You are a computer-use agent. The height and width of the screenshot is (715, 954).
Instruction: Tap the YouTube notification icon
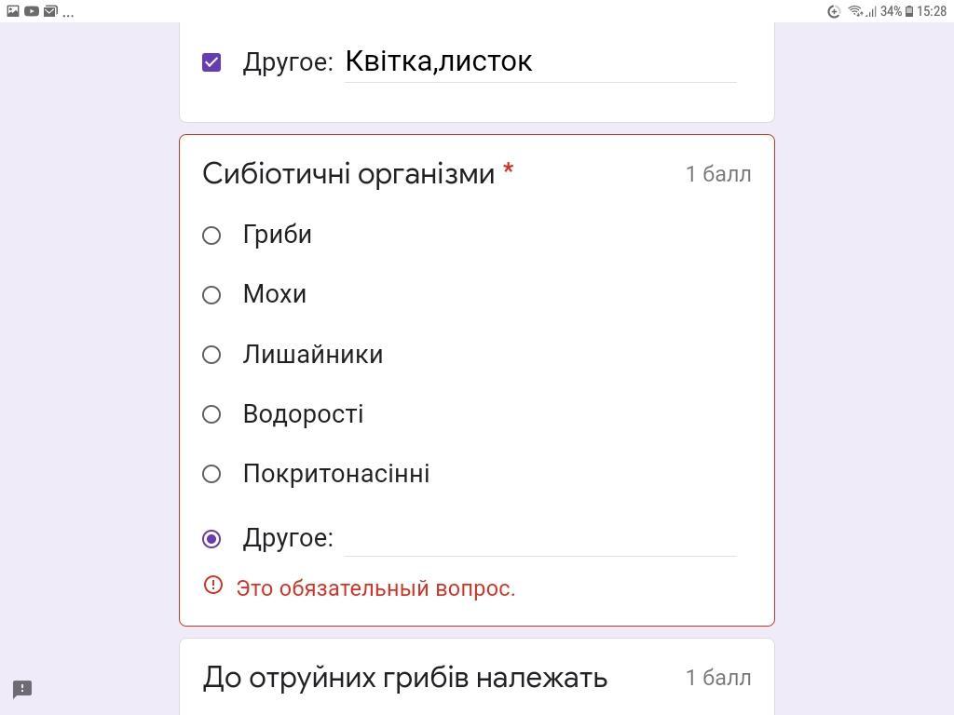[x=32, y=11]
